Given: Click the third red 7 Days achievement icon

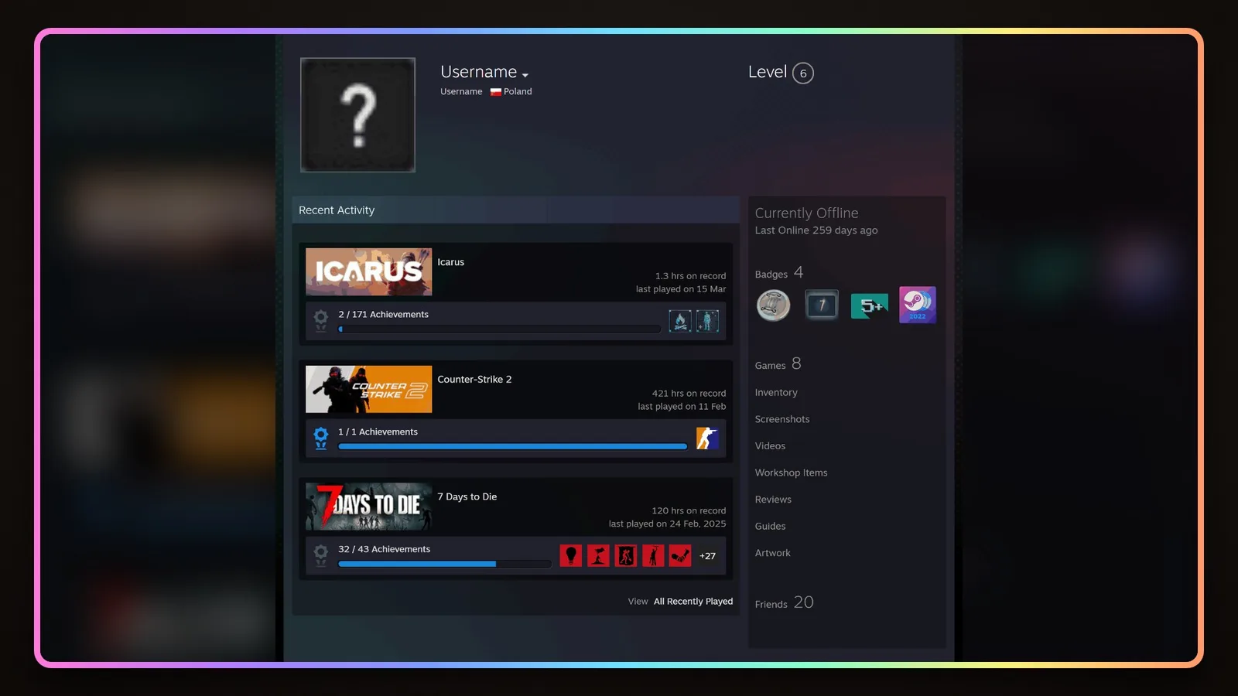Looking at the screenshot, I should click(x=626, y=555).
